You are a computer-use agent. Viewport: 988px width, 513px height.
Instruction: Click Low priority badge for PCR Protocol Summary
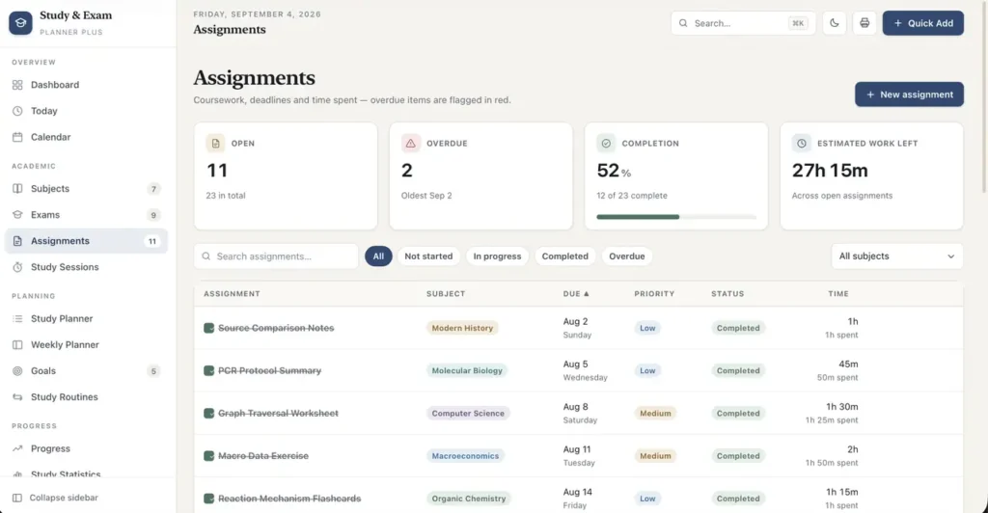tap(647, 370)
